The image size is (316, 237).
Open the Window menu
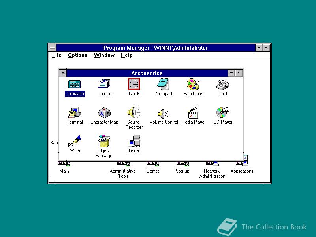tap(104, 55)
